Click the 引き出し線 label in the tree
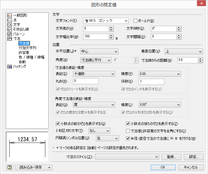This screenshot has height=174, width=208. 21,29
